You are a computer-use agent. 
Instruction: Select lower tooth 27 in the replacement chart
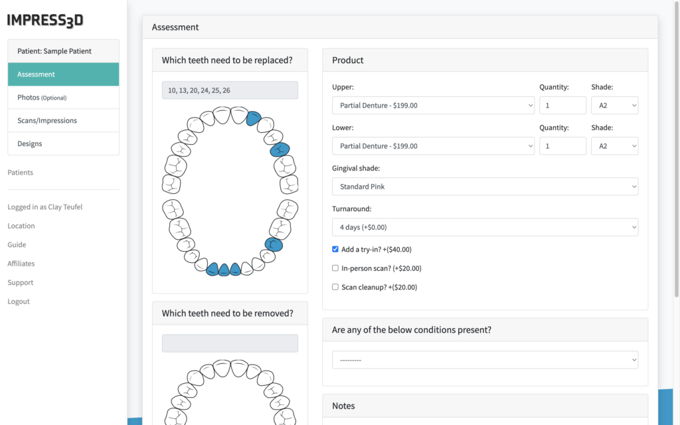201,264
